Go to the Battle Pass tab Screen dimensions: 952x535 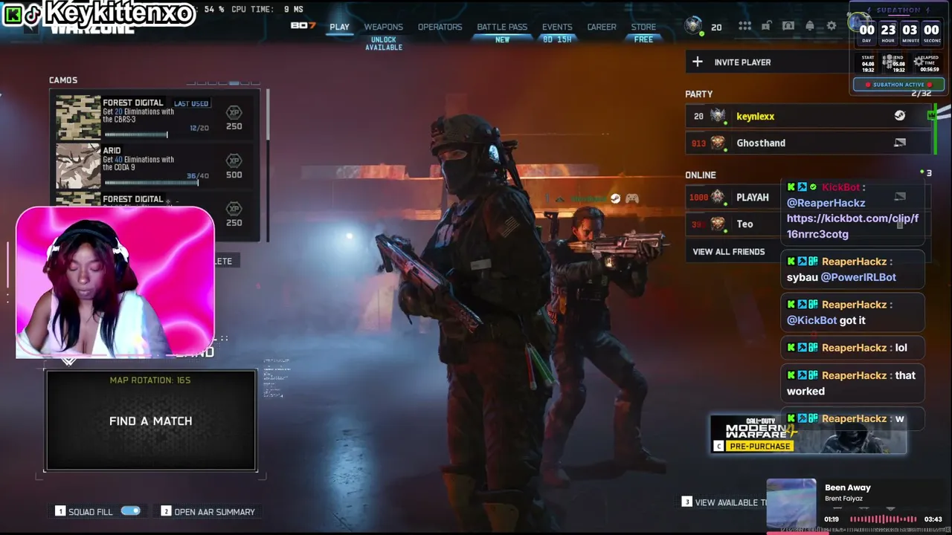(502, 27)
